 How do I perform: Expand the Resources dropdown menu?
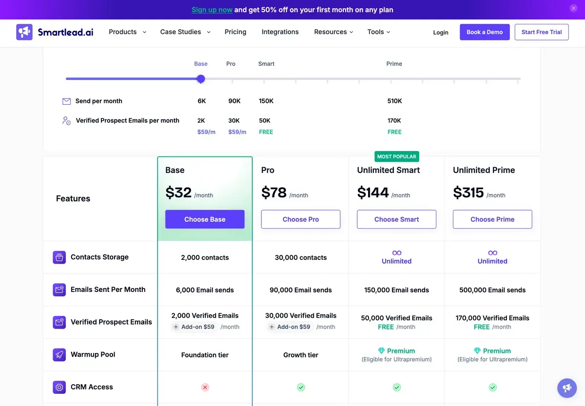tap(333, 32)
